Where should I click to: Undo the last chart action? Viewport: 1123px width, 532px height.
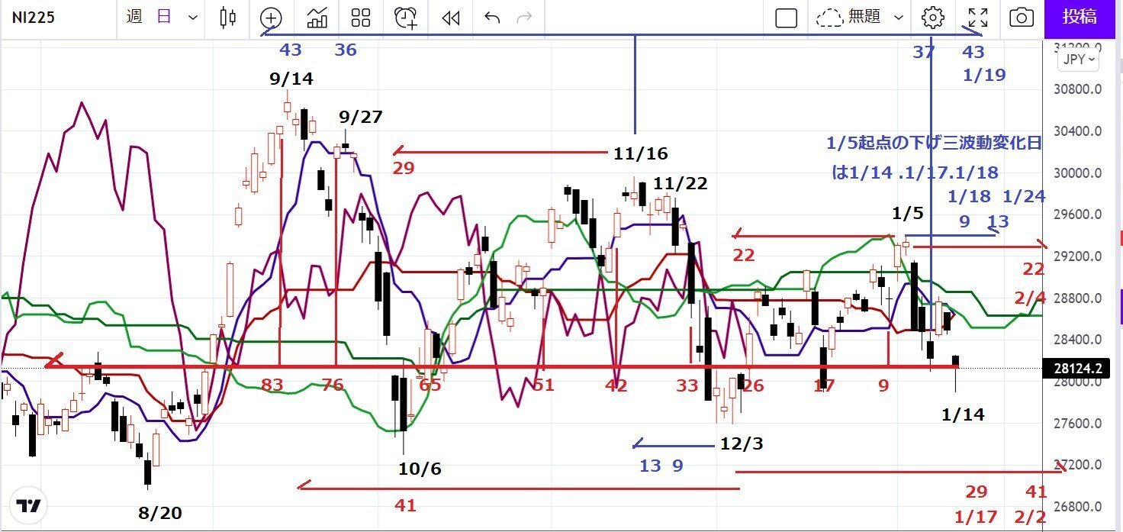492,18
